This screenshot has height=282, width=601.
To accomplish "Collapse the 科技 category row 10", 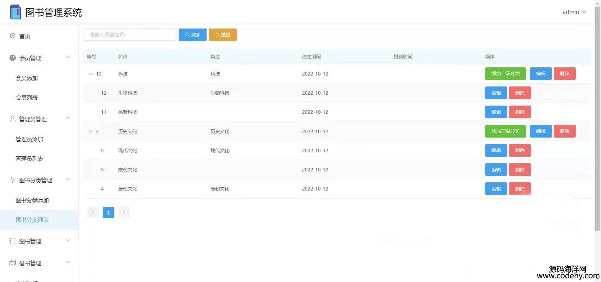I will (x=91, y=74).
